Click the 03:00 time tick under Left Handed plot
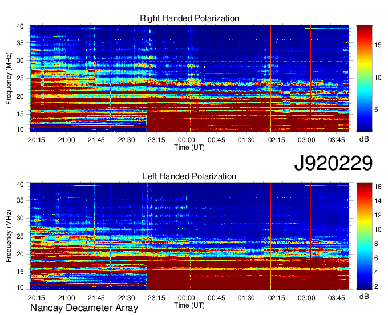388x315 pixels. 306,298
